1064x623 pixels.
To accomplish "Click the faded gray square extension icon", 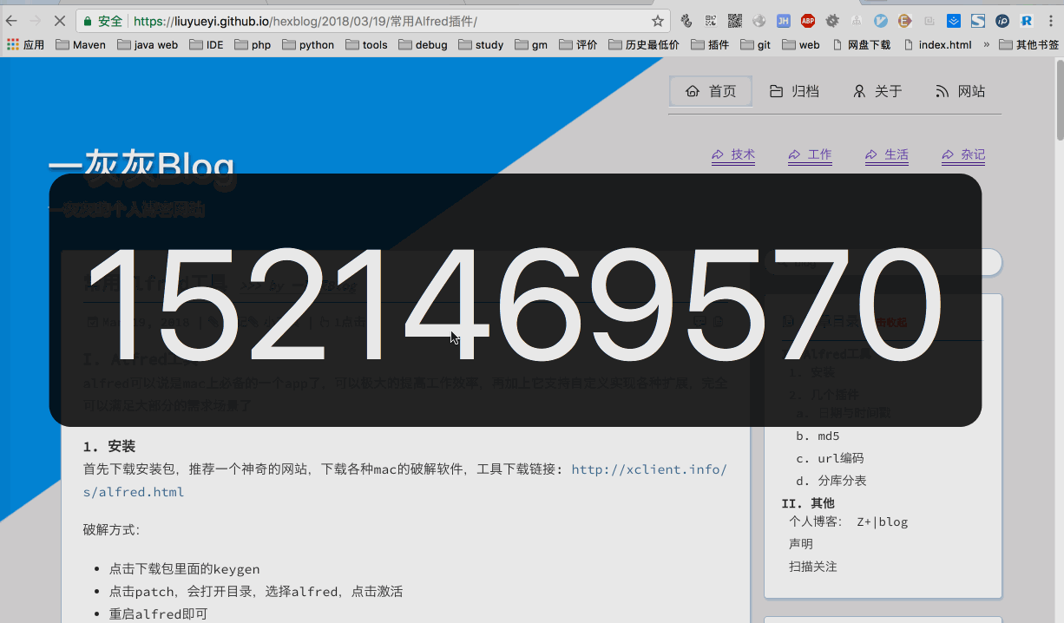I will click(x=929, y=21).
